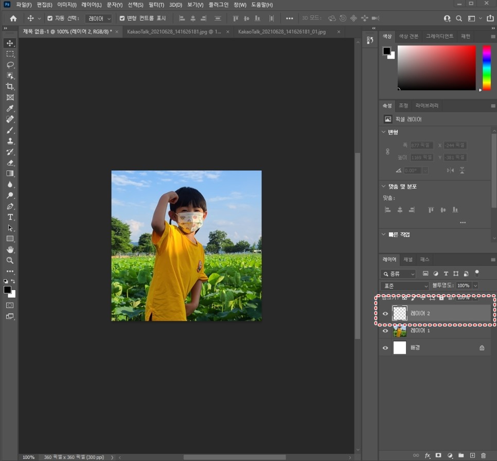Select the Zoom tool
Viewport: 497px width, 461px height.
coord(10,261)
